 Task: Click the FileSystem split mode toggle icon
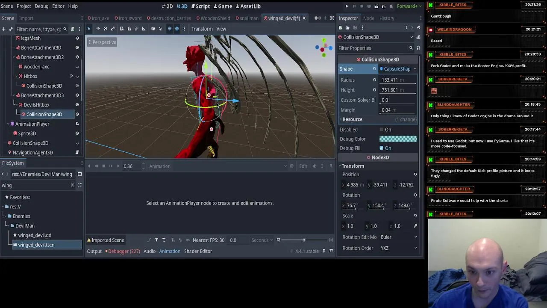point(79,174)
